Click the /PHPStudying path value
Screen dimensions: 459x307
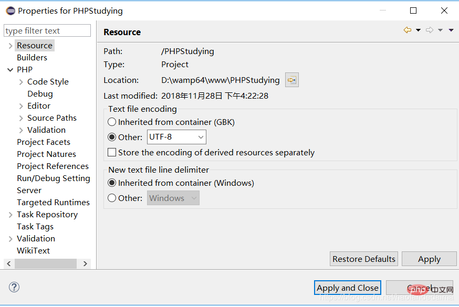187,51
